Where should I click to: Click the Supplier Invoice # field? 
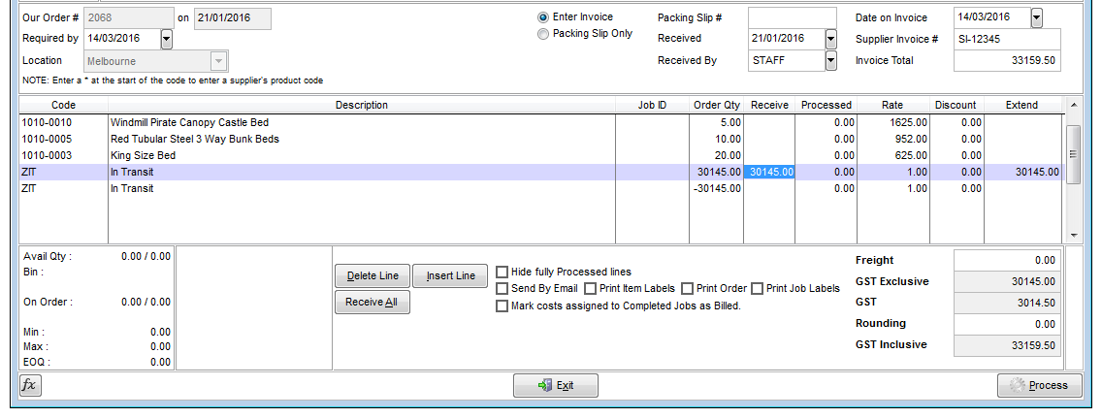(x=1007, y=40)
